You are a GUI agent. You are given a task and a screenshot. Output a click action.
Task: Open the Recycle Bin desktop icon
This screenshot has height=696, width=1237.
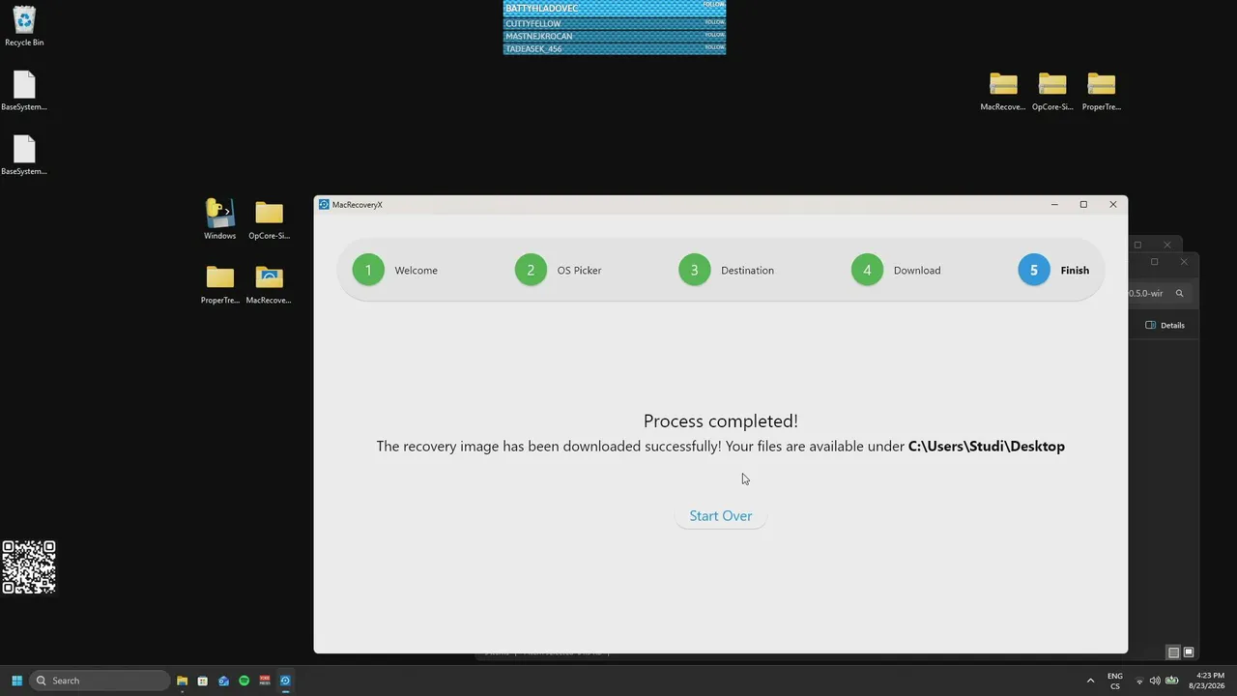[24, 27]
